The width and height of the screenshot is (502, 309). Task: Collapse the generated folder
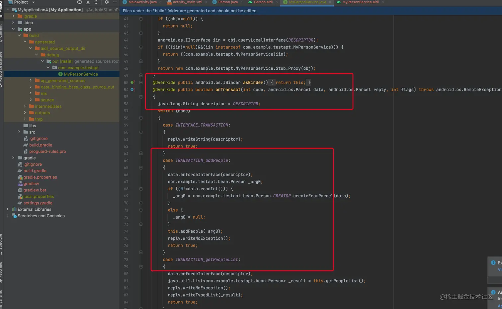[25, 42]
